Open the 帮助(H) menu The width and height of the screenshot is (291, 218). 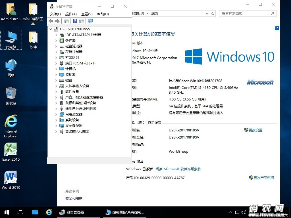pos(103,14)
